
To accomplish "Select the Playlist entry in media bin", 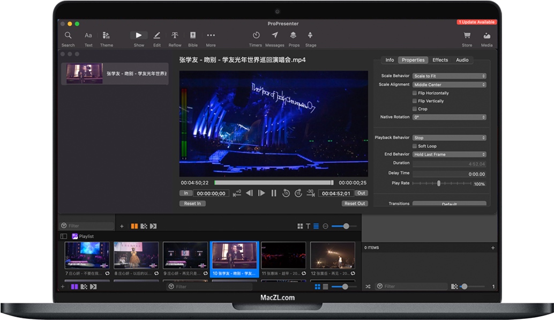I will tap(83, 236).
